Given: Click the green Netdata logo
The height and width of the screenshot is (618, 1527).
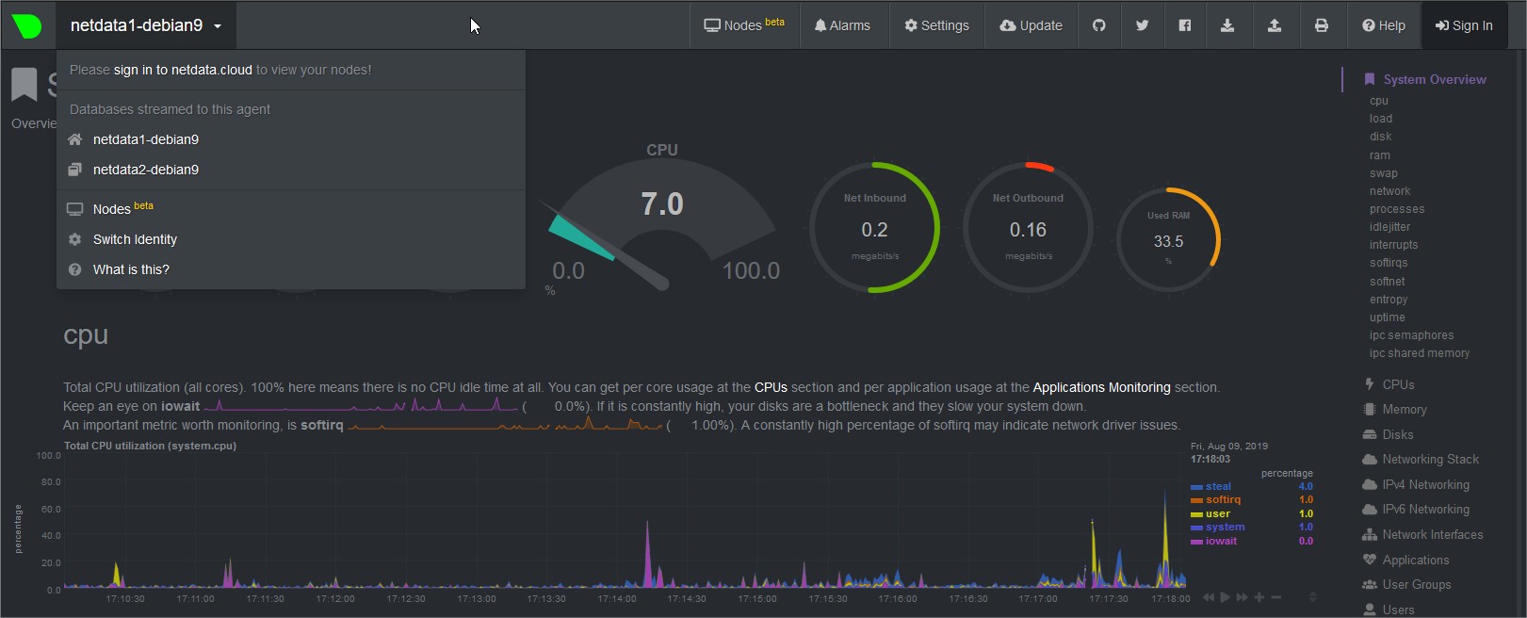Looking at the screenshot, I should pyautogui.click(x=27, y=25).
